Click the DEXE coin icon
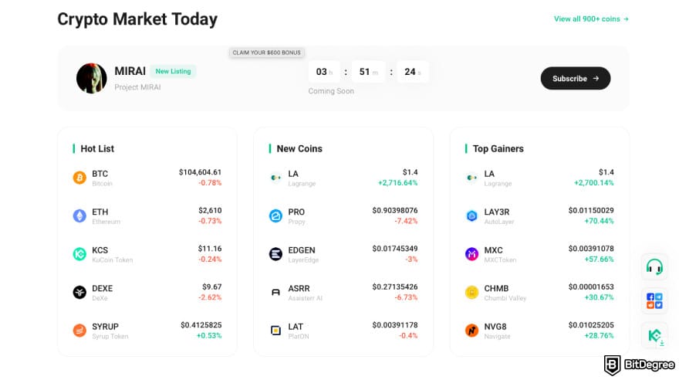This screenshot has height=380, width=679. 79,292
